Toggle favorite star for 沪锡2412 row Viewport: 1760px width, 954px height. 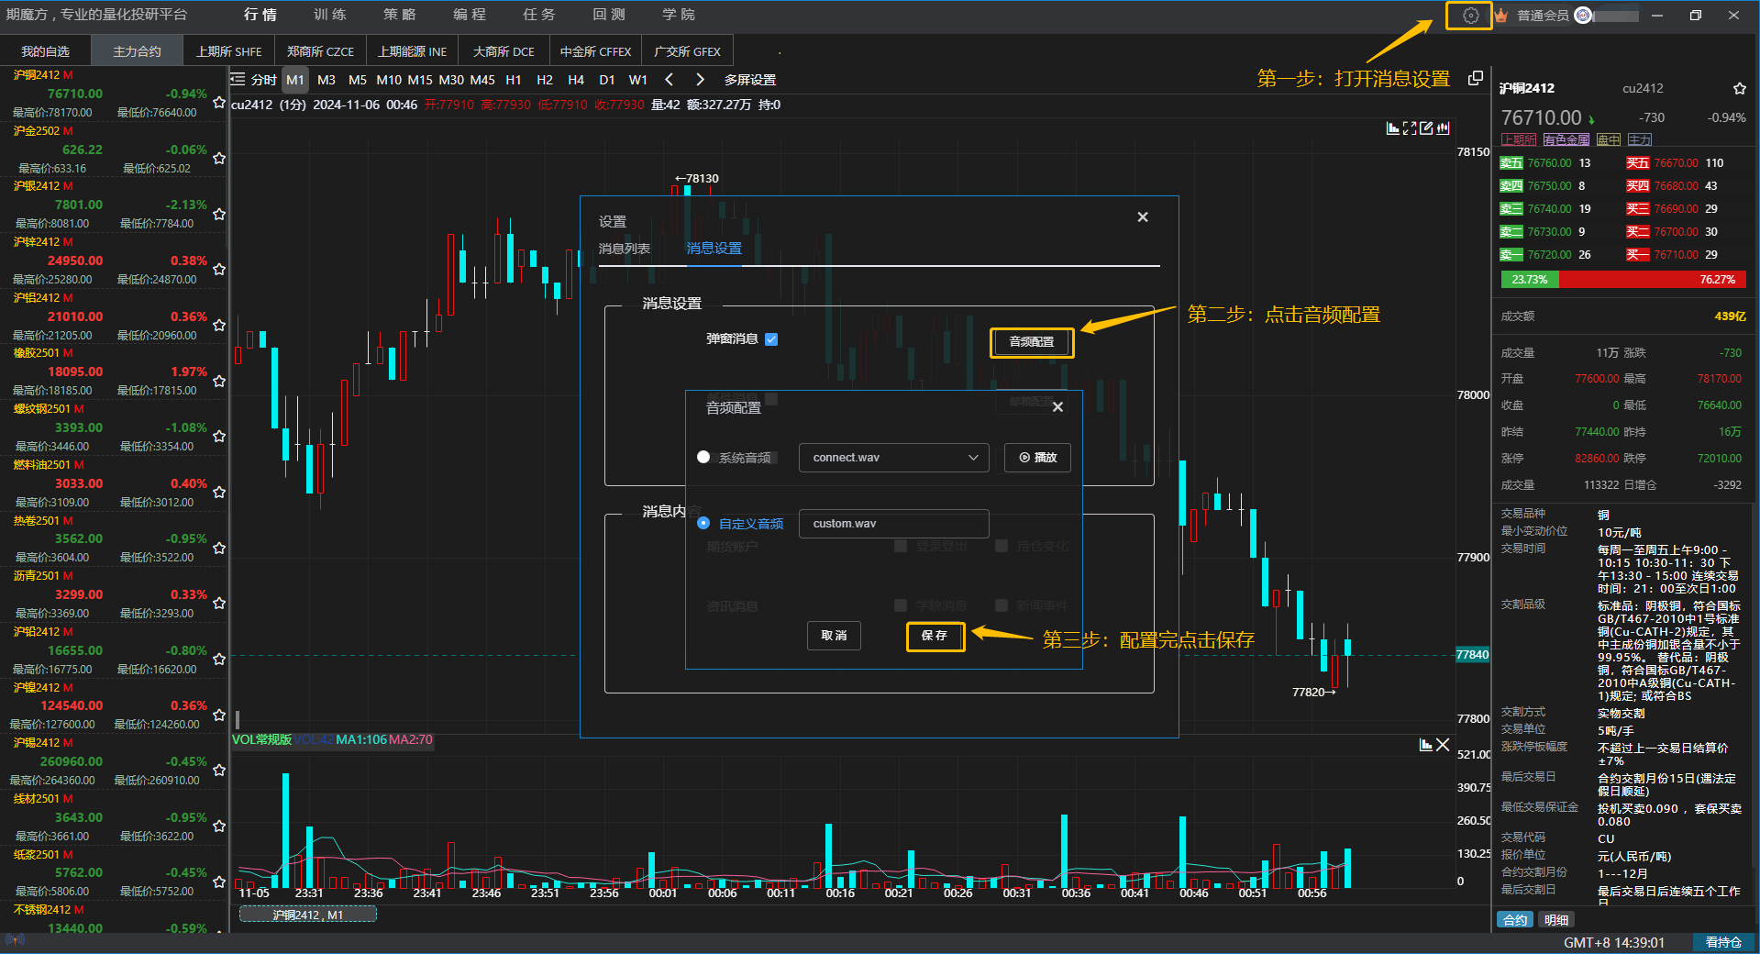pos(219,771)
